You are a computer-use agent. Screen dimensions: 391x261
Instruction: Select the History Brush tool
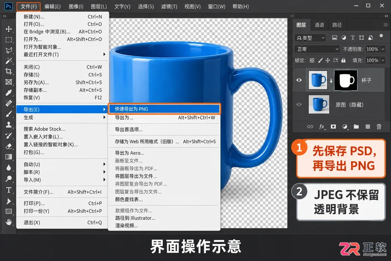[8, 135]
